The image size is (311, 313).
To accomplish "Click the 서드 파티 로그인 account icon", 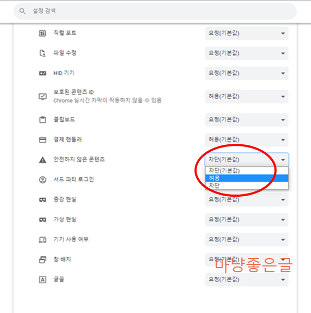I will coord(42,180).
